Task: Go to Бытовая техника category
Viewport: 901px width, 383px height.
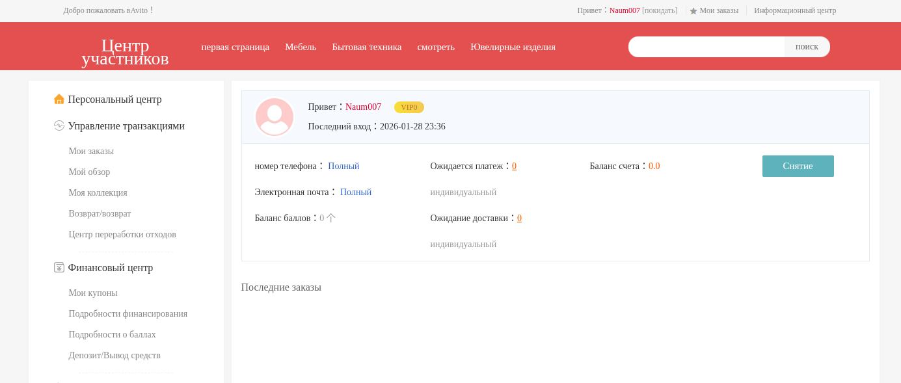Action: (x=366, y=47)
